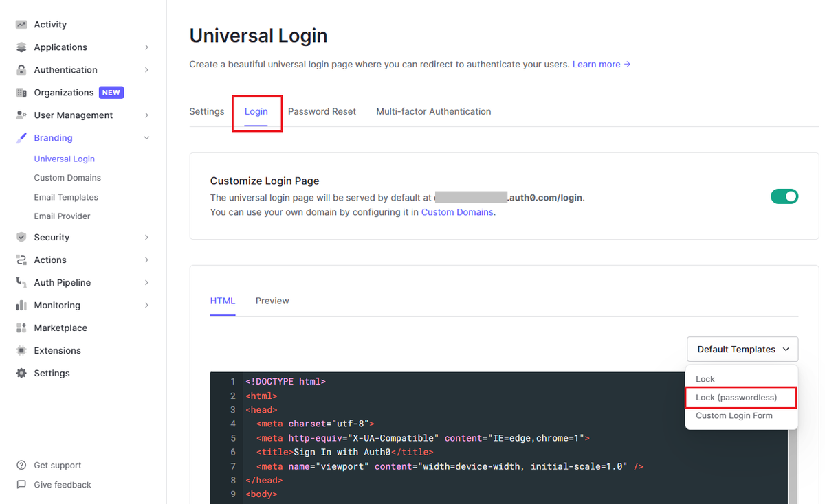Select the HTML editor tab

[223, 301]
